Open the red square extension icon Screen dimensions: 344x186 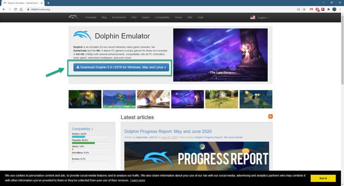(x=323, y=9)
